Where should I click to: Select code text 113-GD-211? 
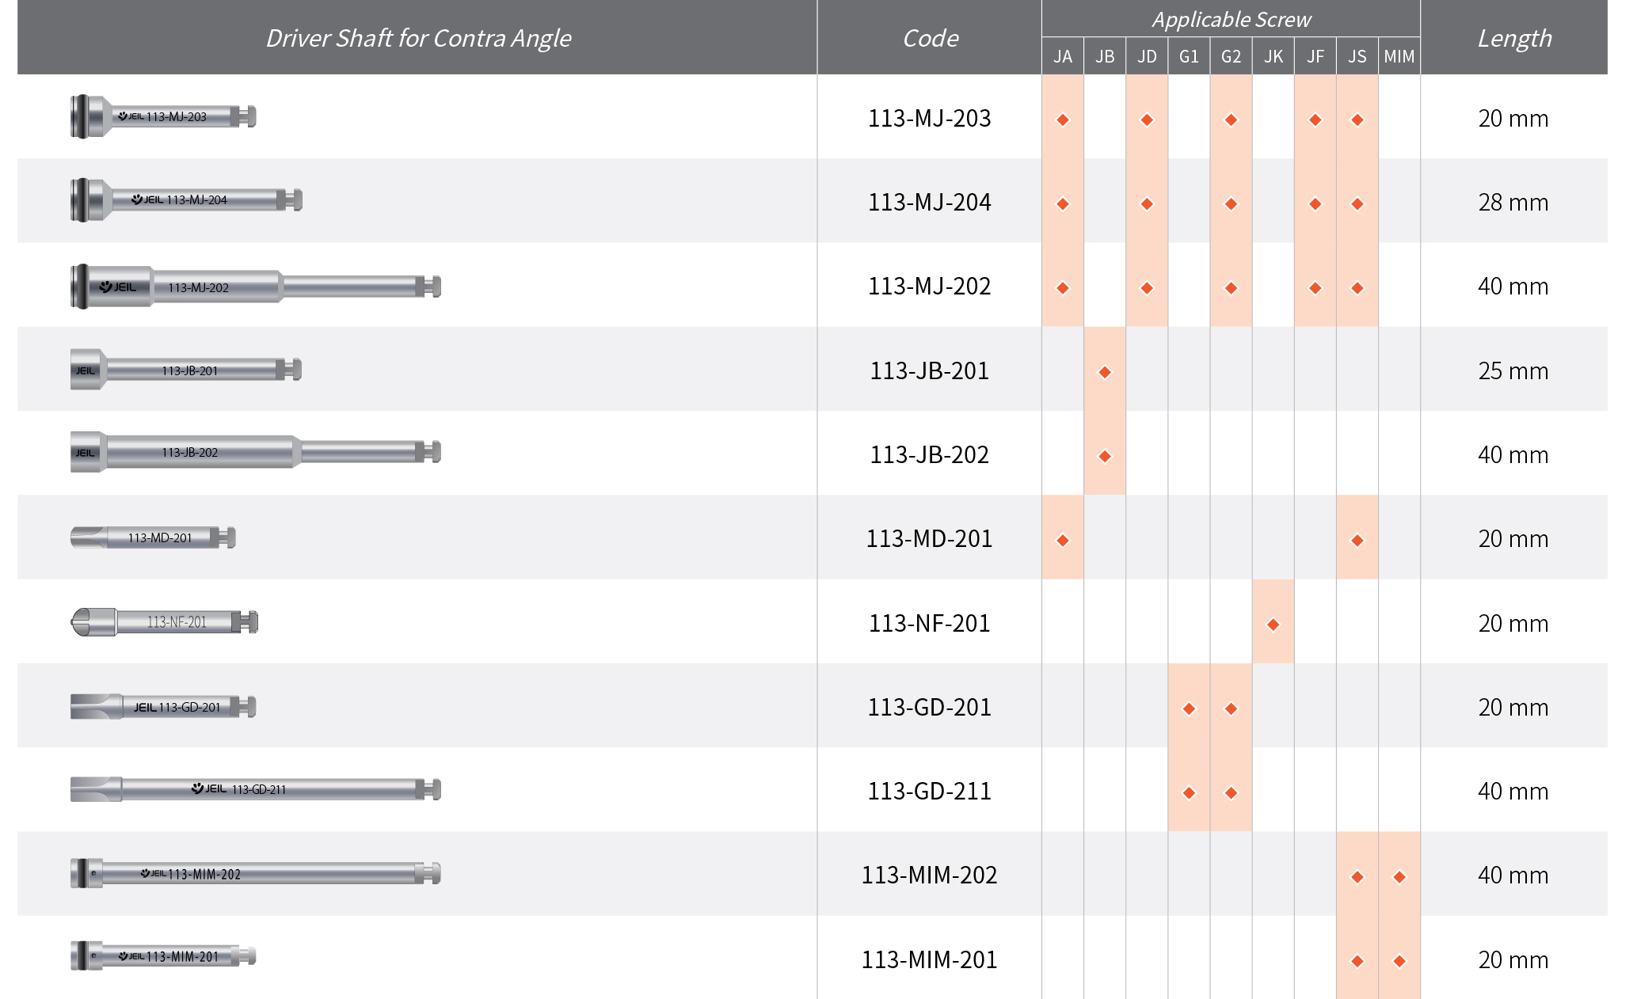[x=929, y=792]
